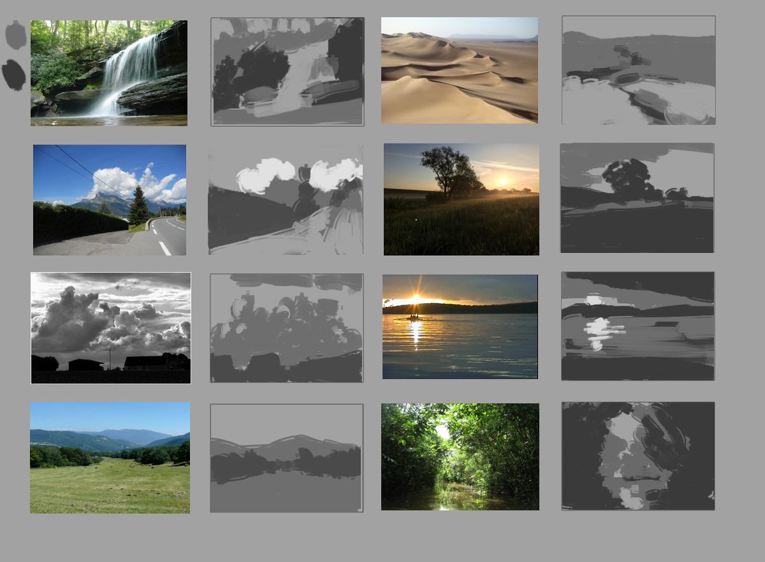The width and height of the screenshot is (765, 562).
Task: Select the mountain road photo
Action: pos(110,200)
